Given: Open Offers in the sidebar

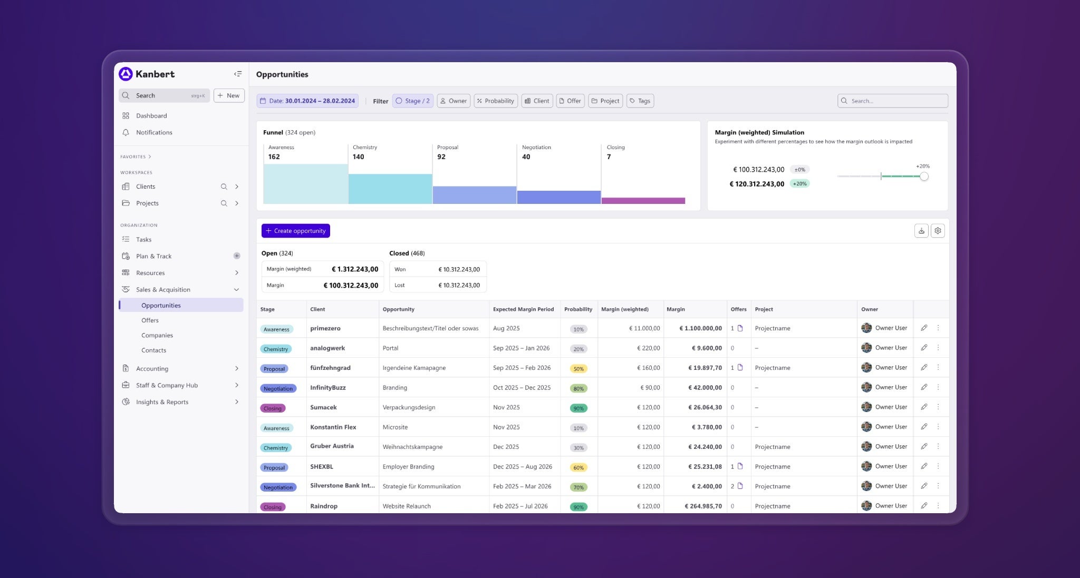Looking at the screenshot, I should (x=150, y=320).
